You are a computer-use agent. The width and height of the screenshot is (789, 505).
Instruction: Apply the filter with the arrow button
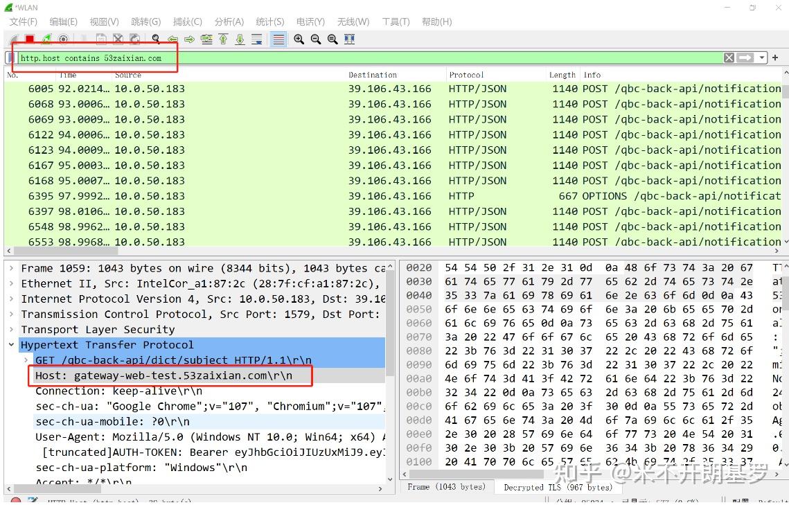click(x=744, y=57)
